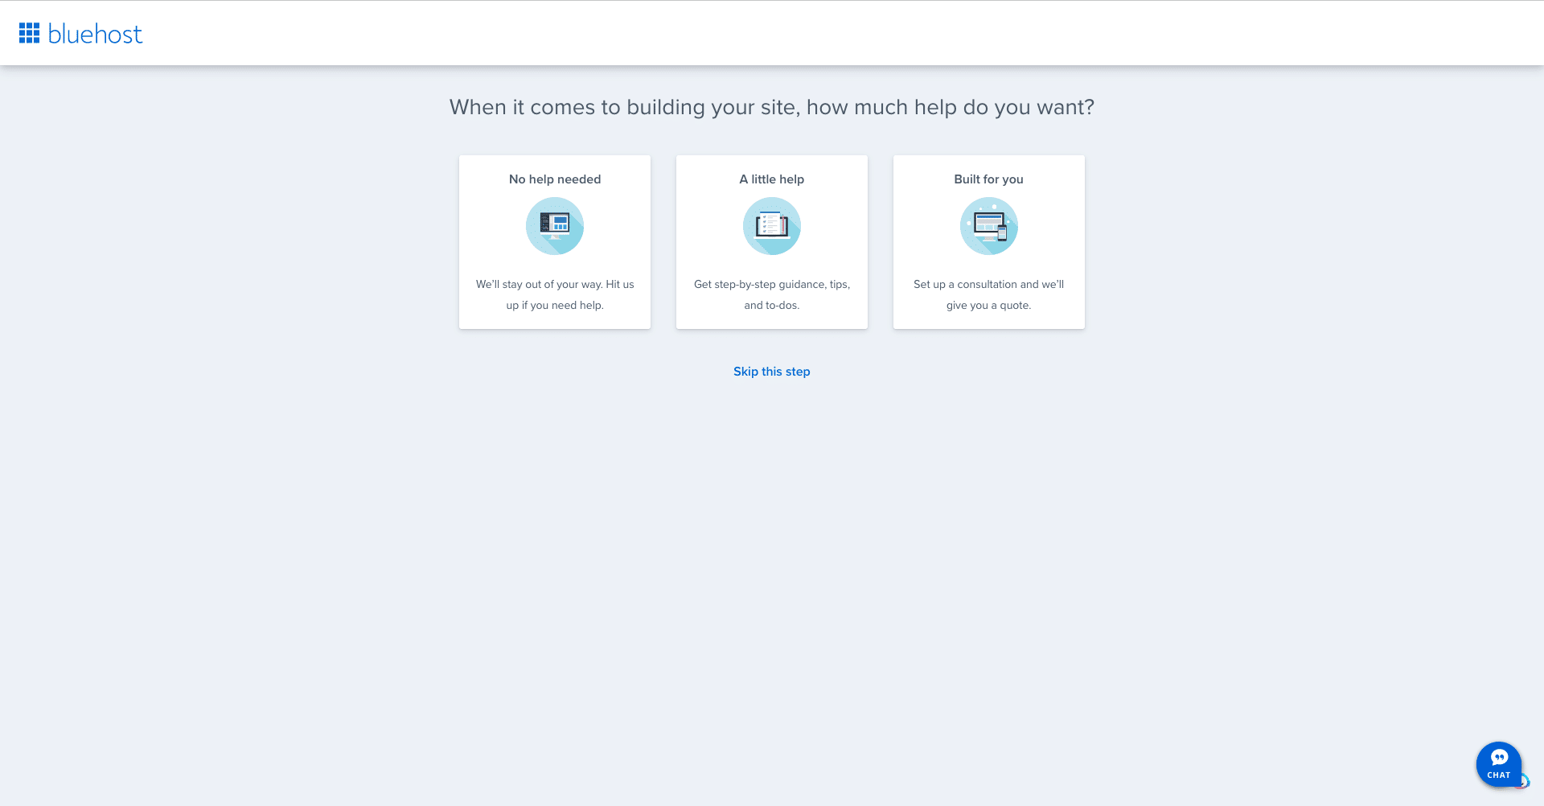This screenshot has height=806, width=1544.
Task: Click the No help needed card title
Action: (555, 179)
